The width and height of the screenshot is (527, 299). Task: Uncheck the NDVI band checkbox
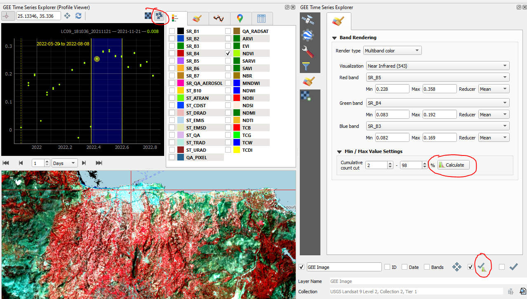click(x=228, y=53)
